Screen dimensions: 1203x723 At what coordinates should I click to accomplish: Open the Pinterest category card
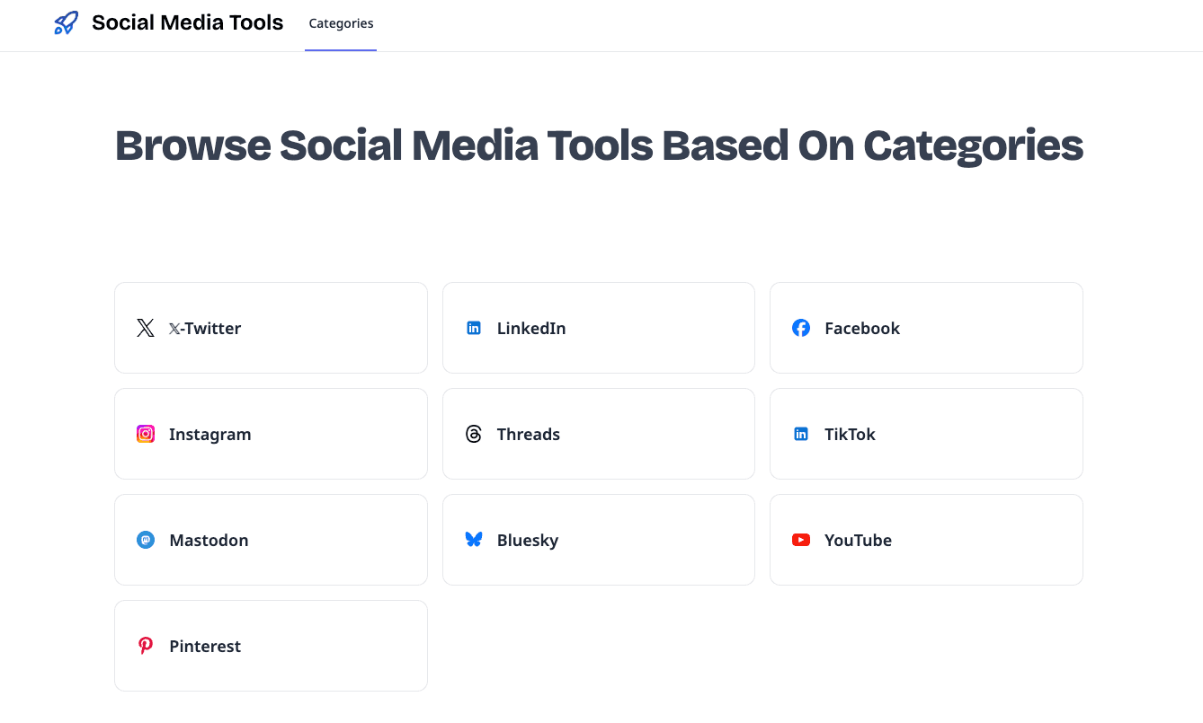pos(271,646)
